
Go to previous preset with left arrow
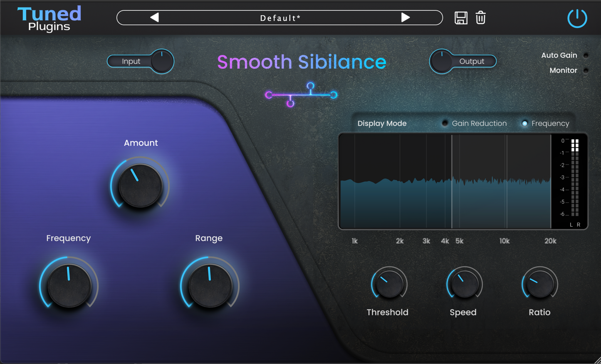click(x=154, y=18)
